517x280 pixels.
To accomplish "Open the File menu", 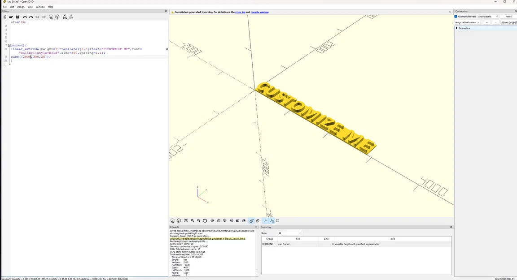I will (4, 7).
